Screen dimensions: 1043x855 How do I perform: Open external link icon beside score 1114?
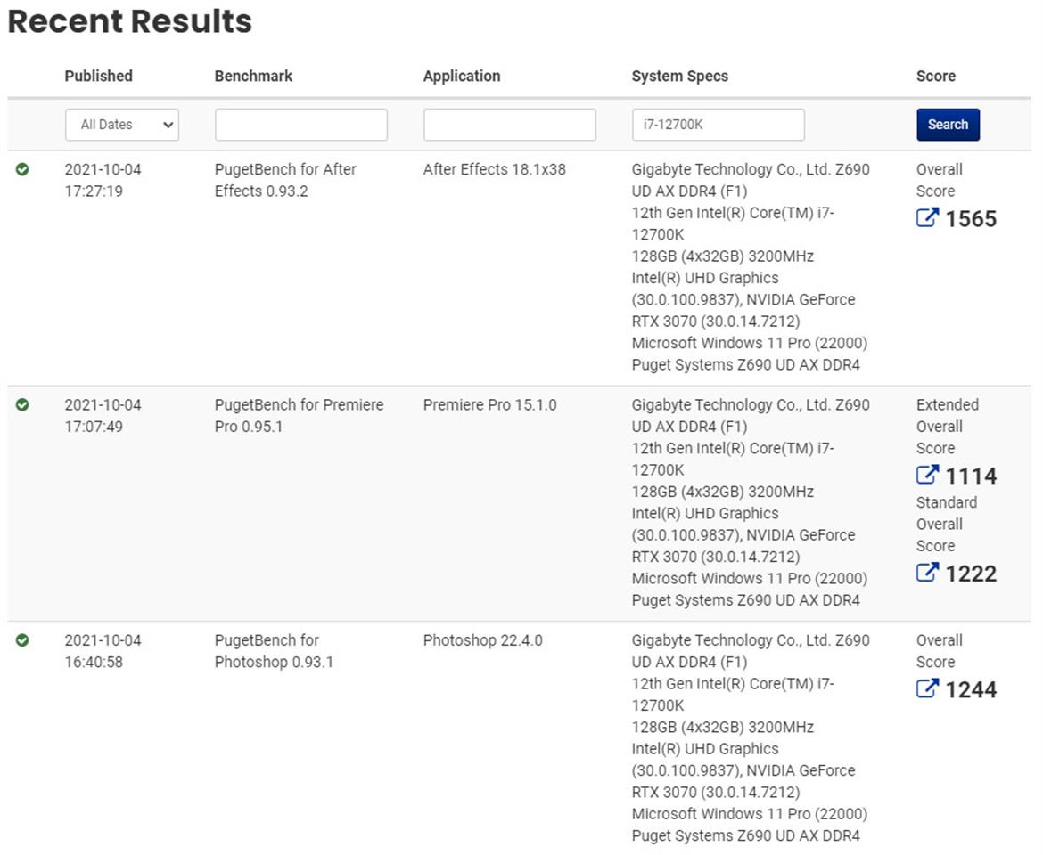tap(927, 475)
